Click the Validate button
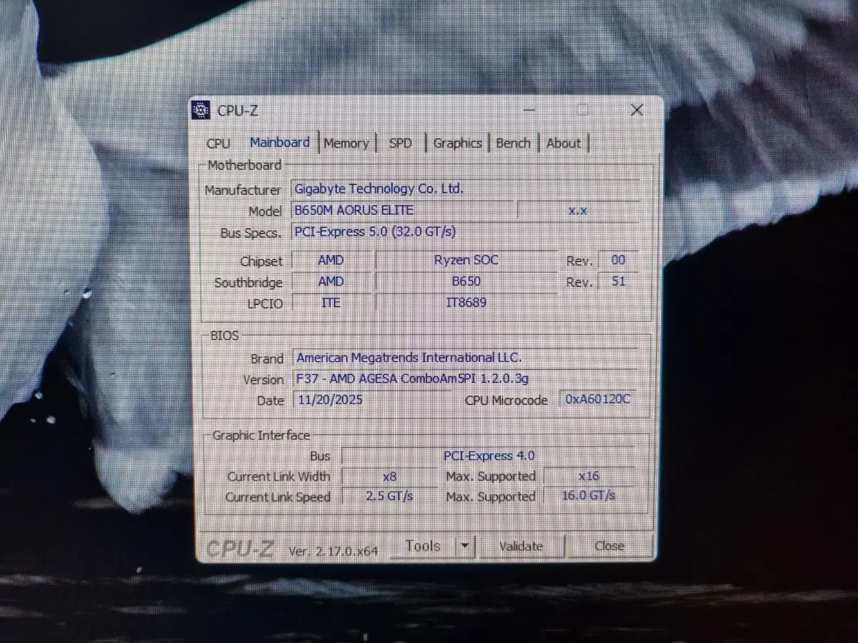Screen dimensions: 858x643 pyautogui.click(x=521, y=547)
